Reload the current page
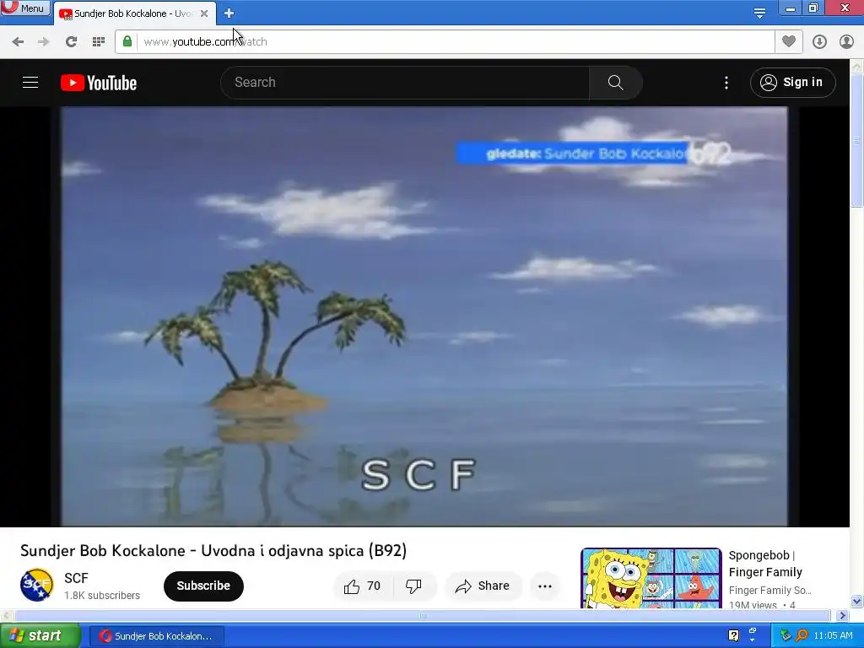864x648 pixels. pyautogui.click(x=71, y=41)
